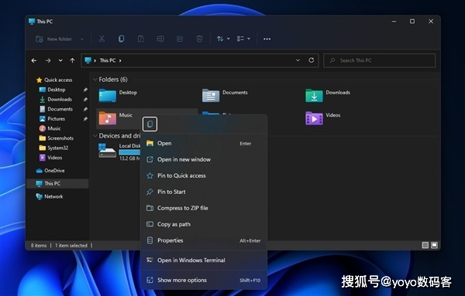Open the See more ellipsis menu
Viewport: 465px width, 296px height.
(267, 39)
